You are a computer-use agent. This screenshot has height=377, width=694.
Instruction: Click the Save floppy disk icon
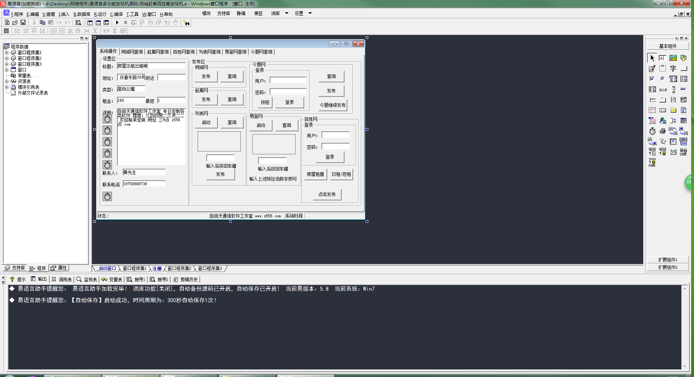[x=23, y=22]
